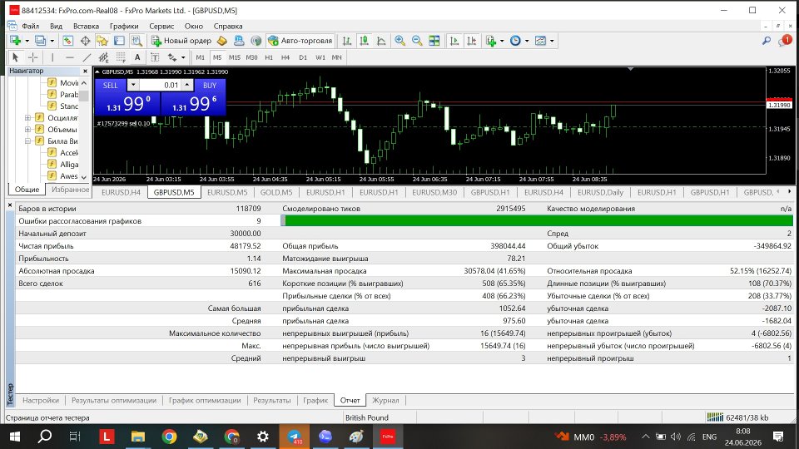
Task: Select the text label tool
Action: pyautogui.click(x=155, y=57)
